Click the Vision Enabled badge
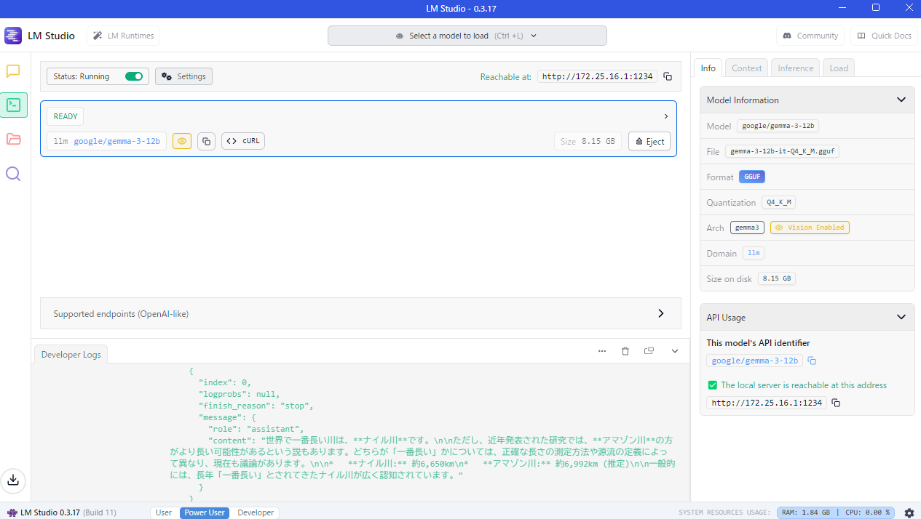This screenshot has height=519, width=921. pos(810,228)
